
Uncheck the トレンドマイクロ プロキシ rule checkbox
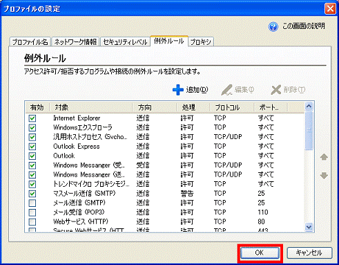pyautogui.click(x=32, y=184)
